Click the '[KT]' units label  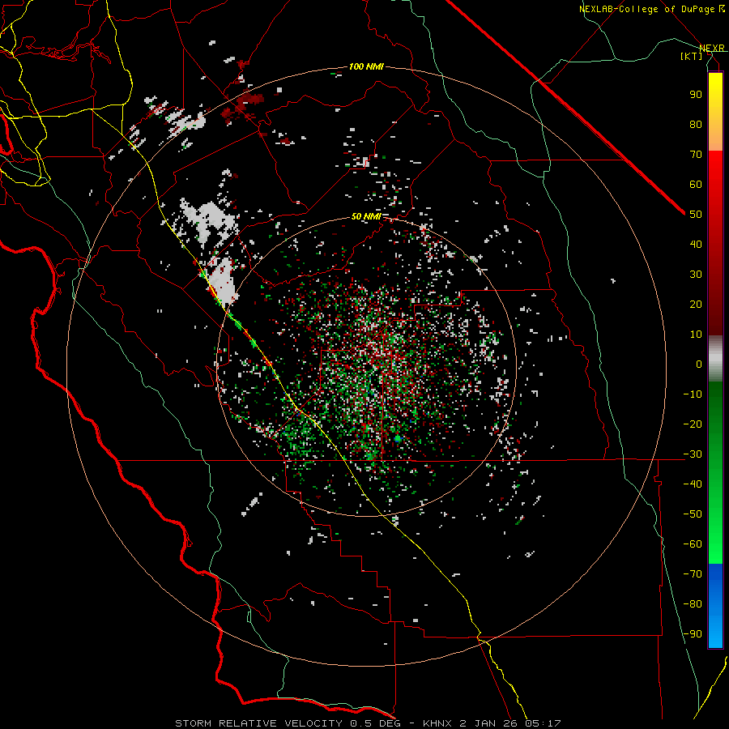(x=691, y=56)
